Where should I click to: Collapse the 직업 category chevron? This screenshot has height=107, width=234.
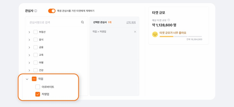27,79
